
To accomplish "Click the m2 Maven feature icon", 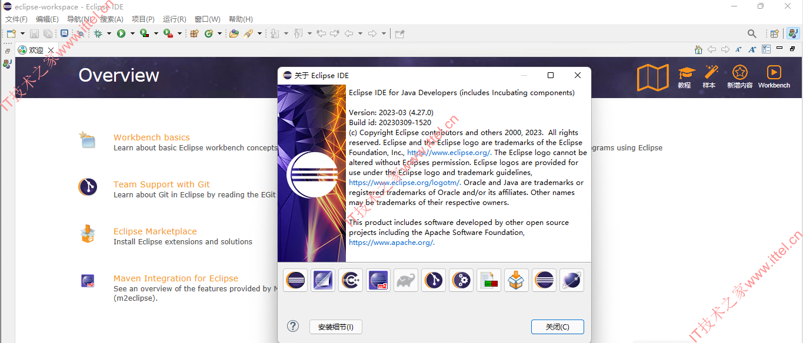I will (378, 280).
